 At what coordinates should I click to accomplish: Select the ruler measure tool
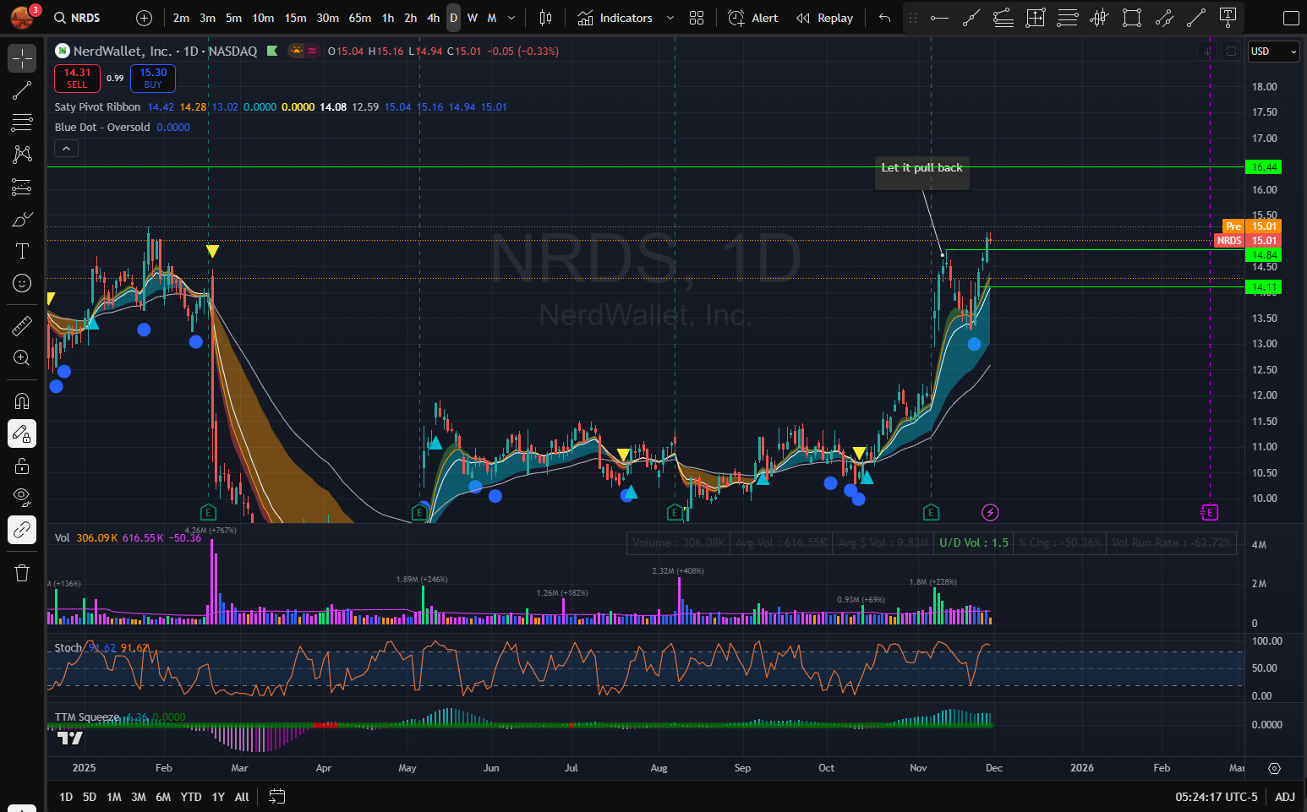pyautogui.click(x=22, y=325)
